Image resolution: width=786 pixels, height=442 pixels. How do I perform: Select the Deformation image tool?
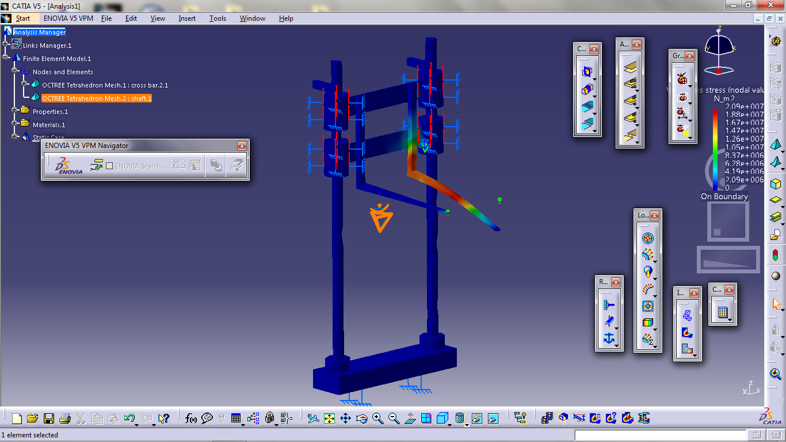click(x=687, y=315)
